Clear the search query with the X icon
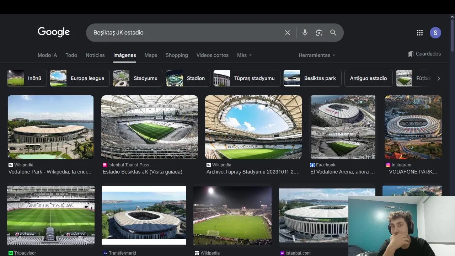The width and height of the screenshot is (455, 256). pos(288,33)
